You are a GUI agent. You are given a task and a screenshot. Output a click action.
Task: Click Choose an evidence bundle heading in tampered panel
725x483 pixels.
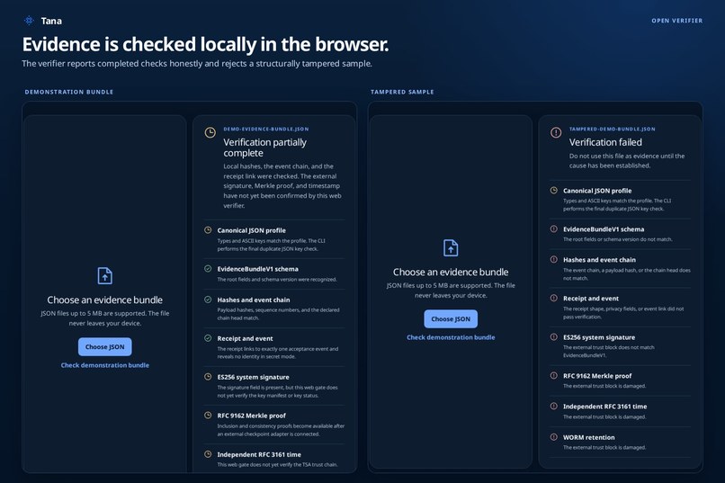(451, 273)
